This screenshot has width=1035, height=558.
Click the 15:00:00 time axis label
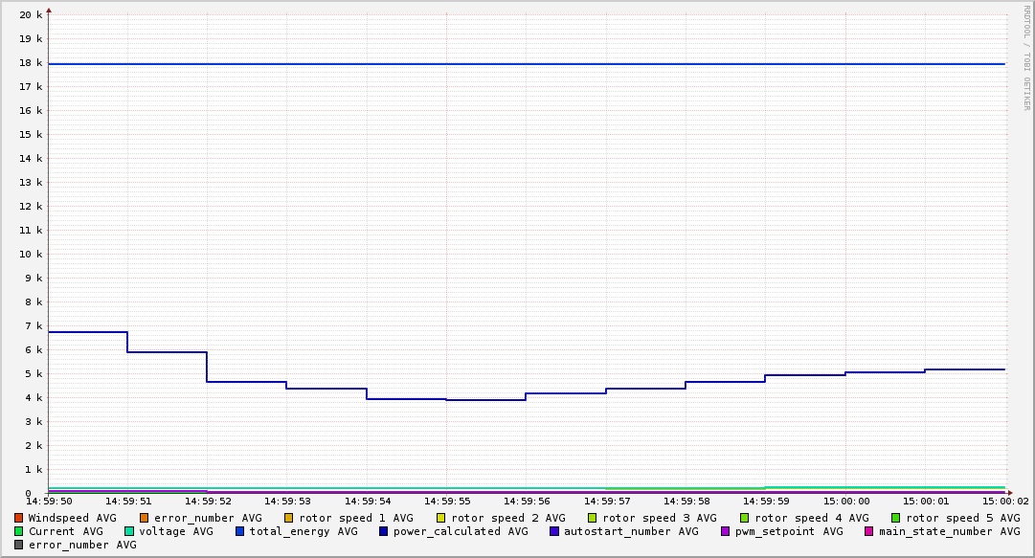846,501
